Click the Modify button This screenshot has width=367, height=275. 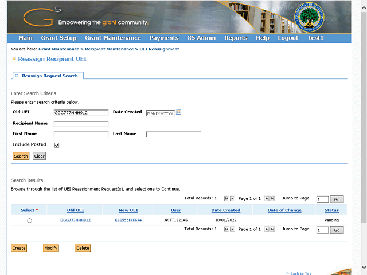pos(51,248)
